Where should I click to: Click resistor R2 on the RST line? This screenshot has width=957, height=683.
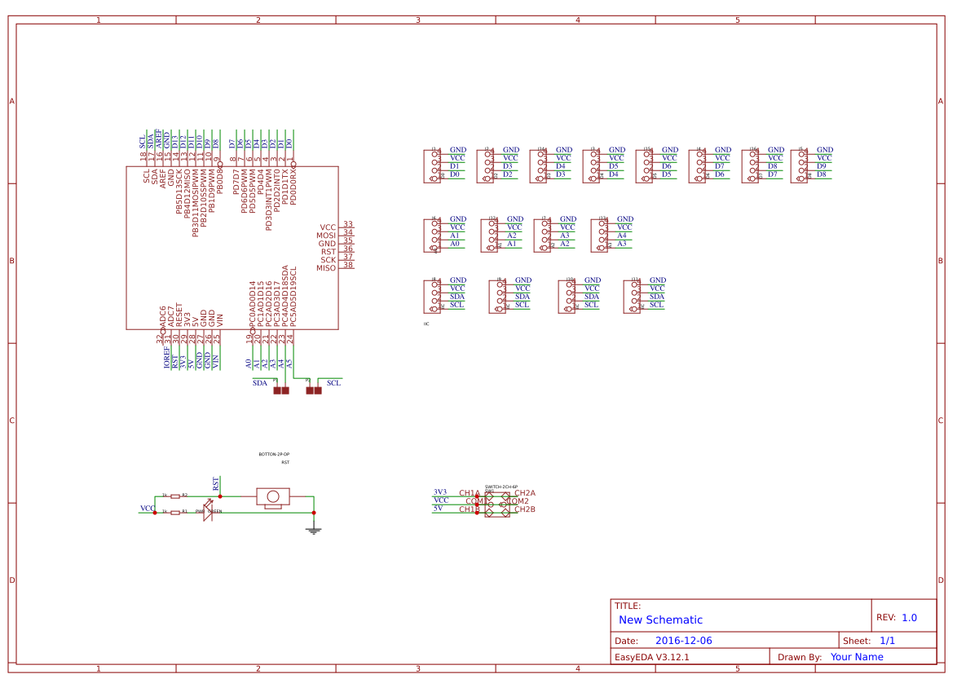pyautogui.click(x=175, y=496)
